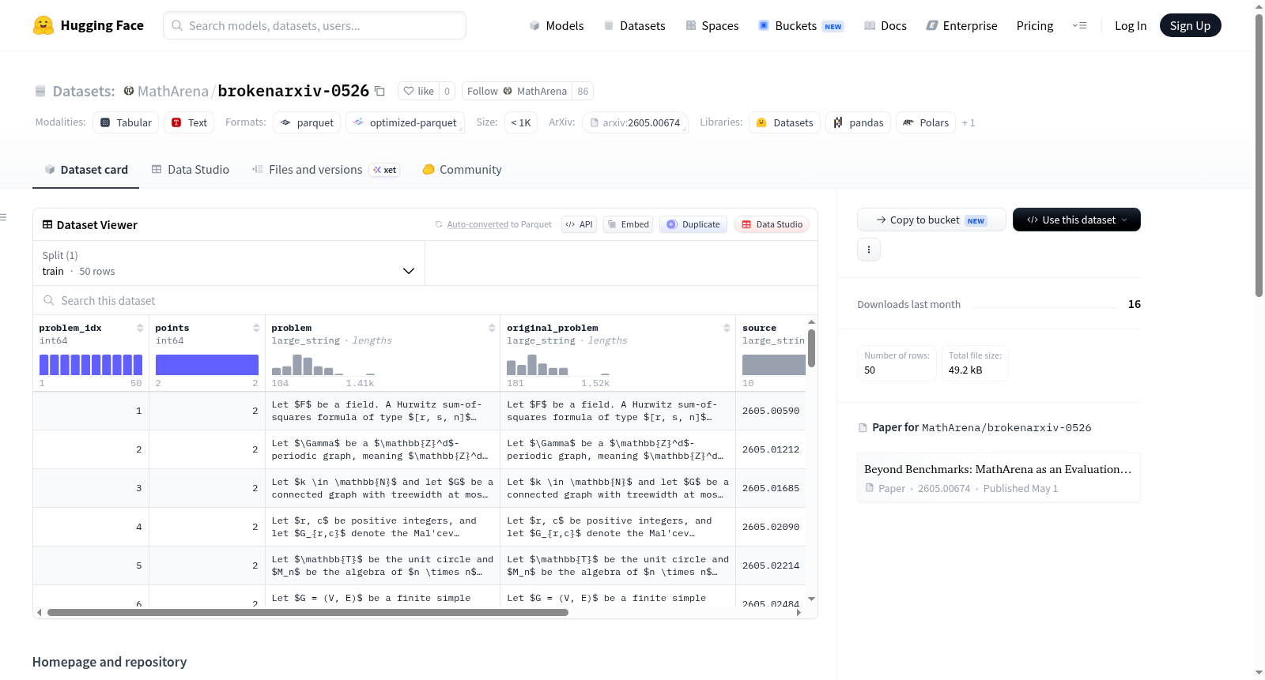Open the Use this dataset dropdown
This screenshot has width=1265, height=680.
pos(1077,220)
